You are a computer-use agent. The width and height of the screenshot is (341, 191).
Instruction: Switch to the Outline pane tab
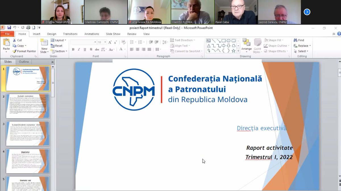[24, 62]
